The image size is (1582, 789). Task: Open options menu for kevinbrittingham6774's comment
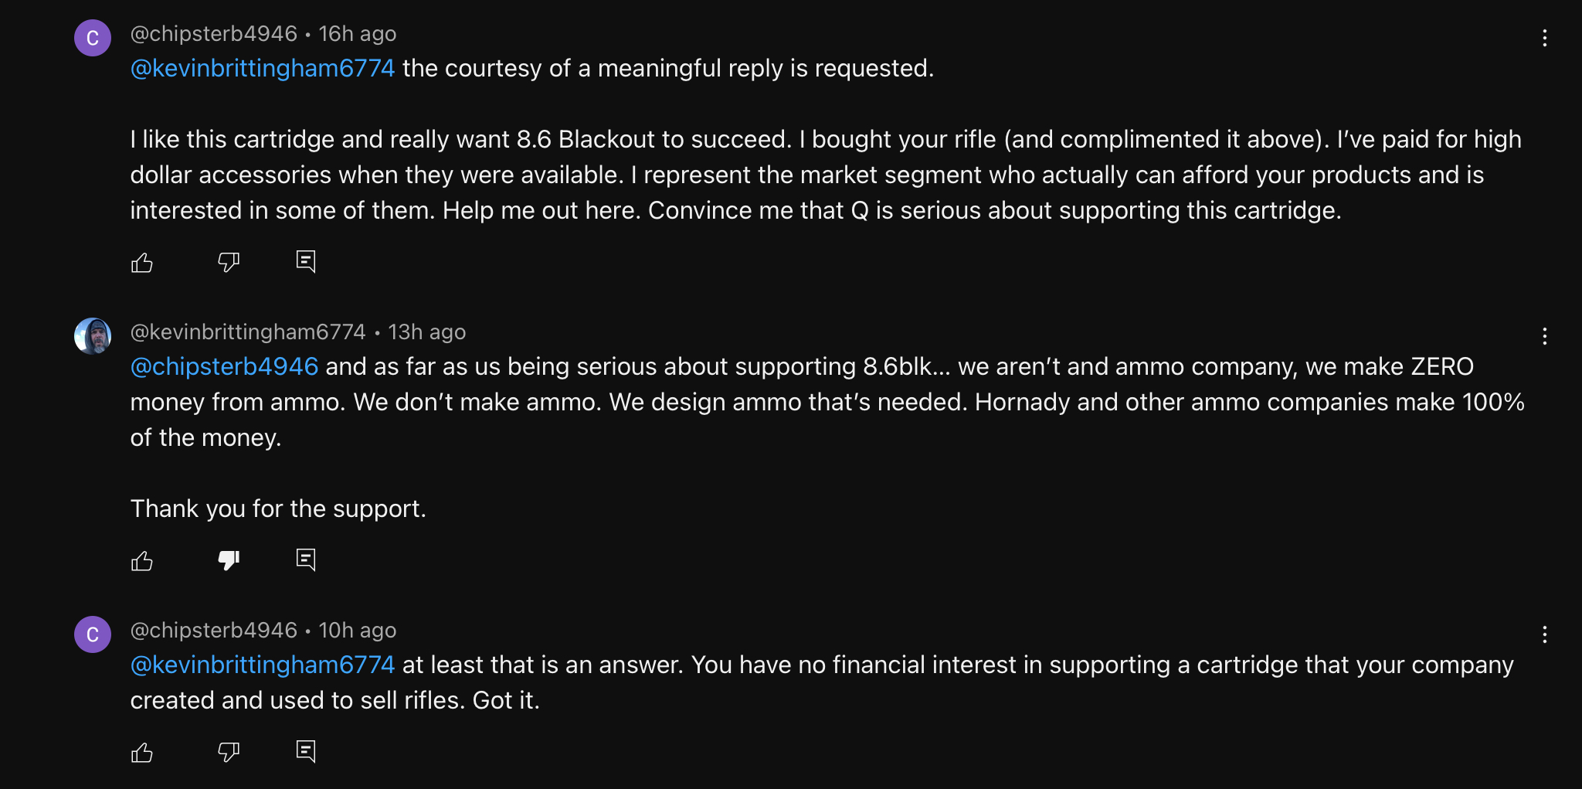[1544, 336]
